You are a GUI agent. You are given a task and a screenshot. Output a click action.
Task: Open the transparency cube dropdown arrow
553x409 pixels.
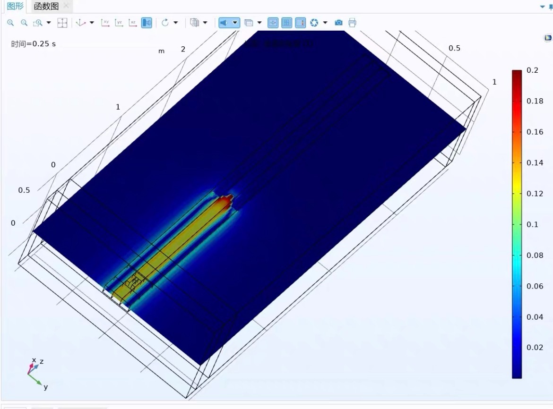tap(205, 23)
